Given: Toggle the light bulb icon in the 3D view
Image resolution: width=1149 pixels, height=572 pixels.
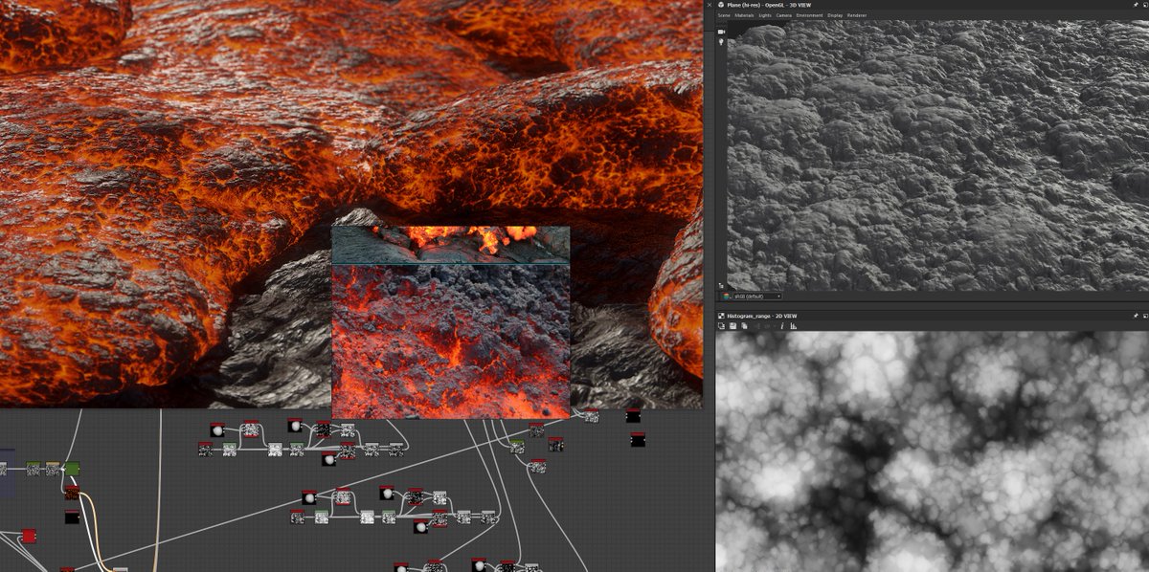Looking at the screenshot, I should [721, 41].
